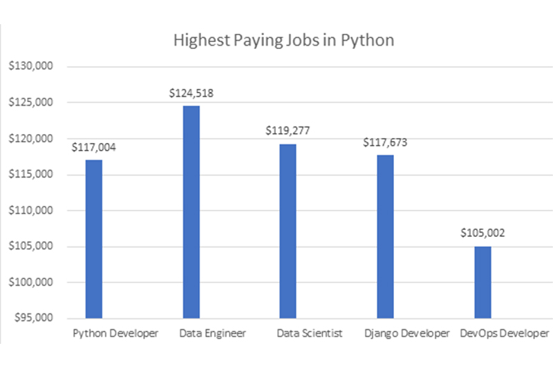
Task: Select the 'Data Engineer' axis category label
Action: (x=213, y=333)
